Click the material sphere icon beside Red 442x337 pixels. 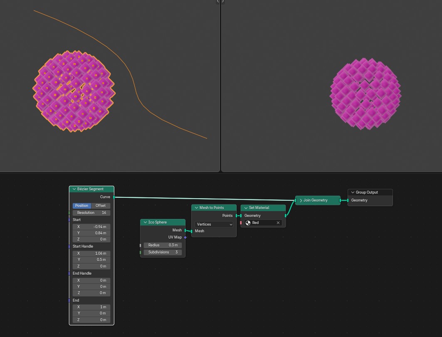[x=248, y=223]
